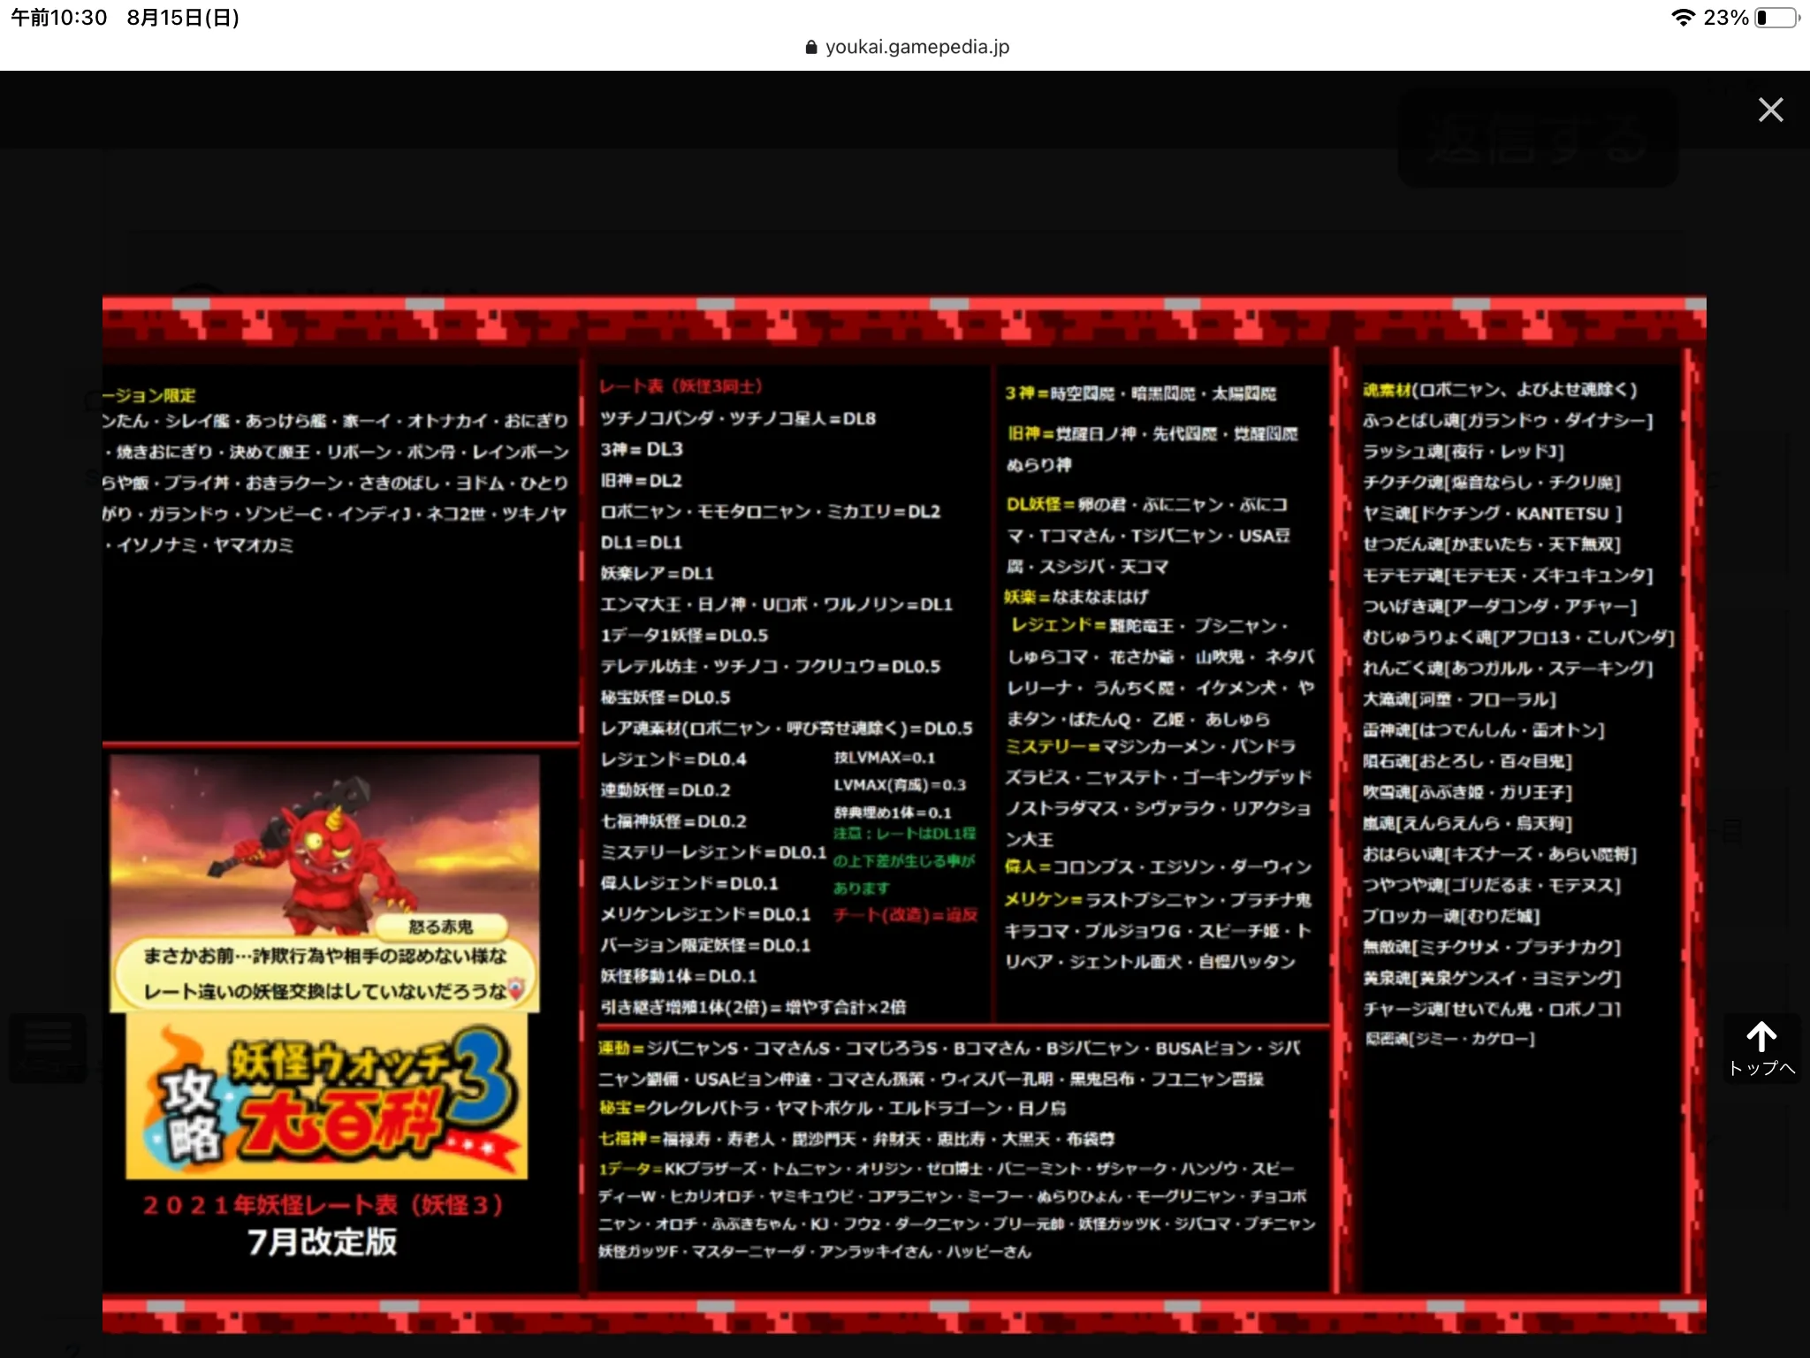The image size is (1810, 1358).
Task: Tap the 引き継ぎ増殖1体(2倍) line
Action: point(753,1006)
